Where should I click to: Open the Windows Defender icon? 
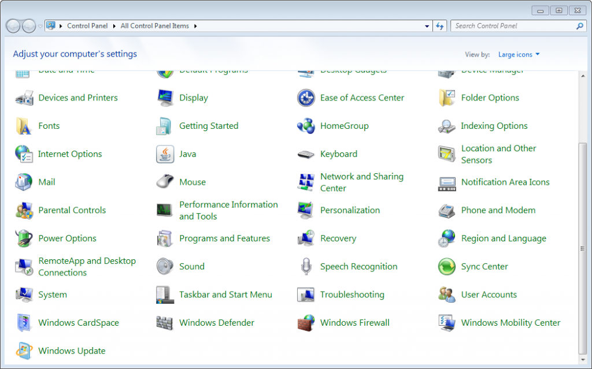pos(165,323)
